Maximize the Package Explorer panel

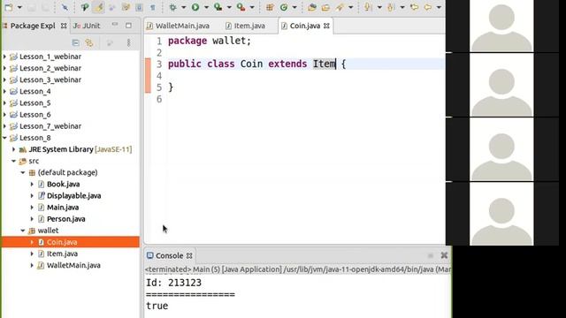(x=128, y=26)
